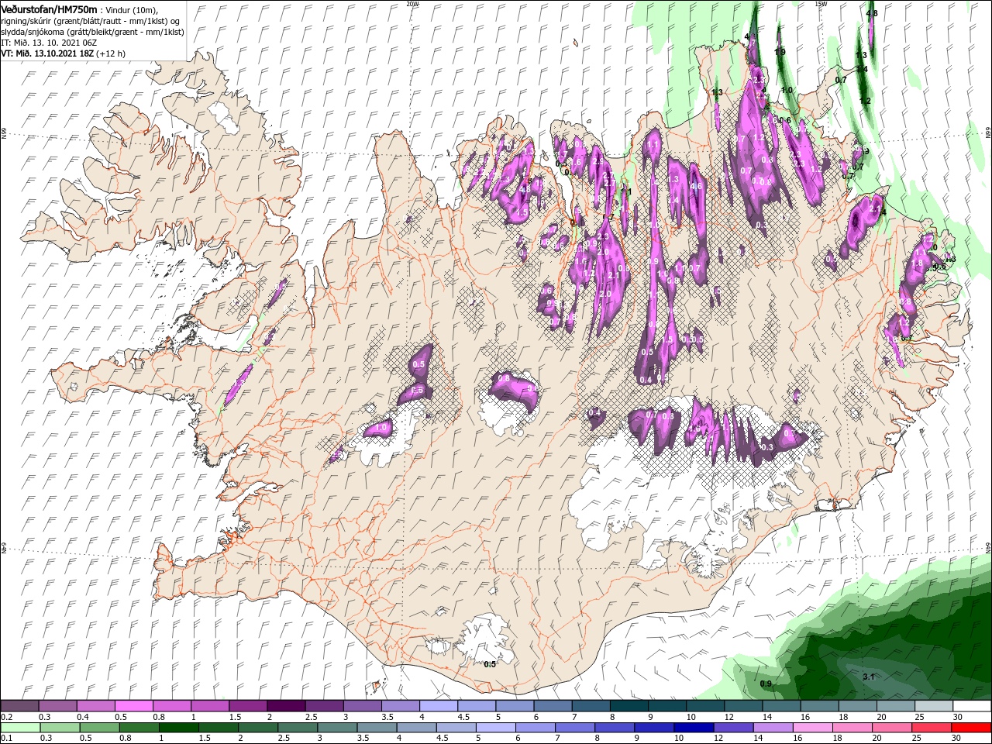Pick the darkest purple top-row swatch starting at 2
The height and width of the screenshot is (744, 992).
click(x=286, y=706)
